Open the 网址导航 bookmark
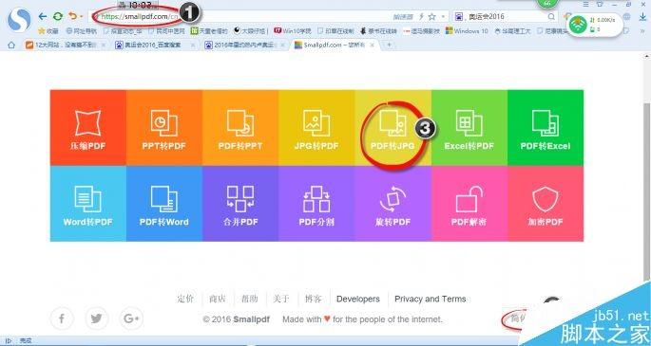Viewport: 651px width, 346px height. 82,31
